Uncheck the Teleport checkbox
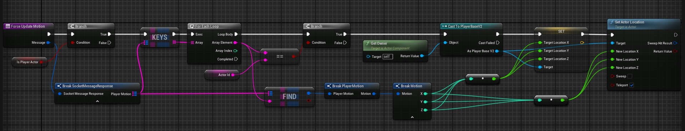 coord(631,85)
